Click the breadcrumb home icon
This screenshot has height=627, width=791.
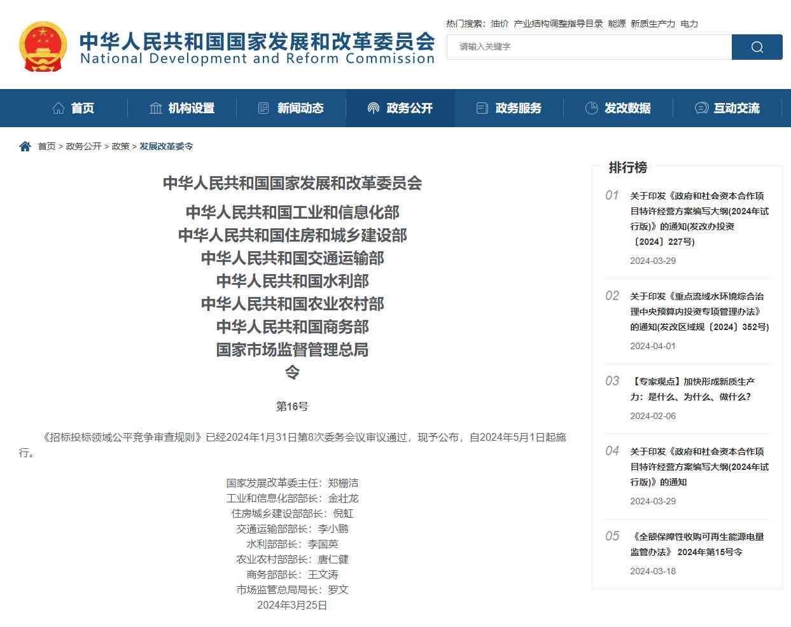25,146
